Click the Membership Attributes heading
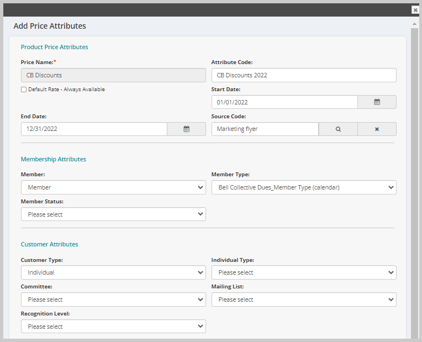 [x=53, y=159]
